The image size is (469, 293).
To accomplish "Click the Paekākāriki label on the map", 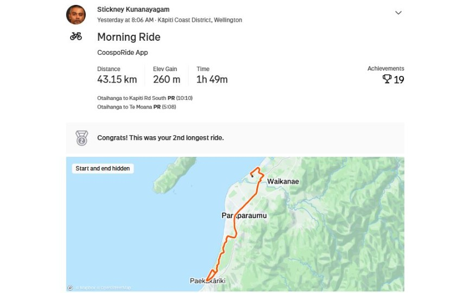I will pyautogui.click(x=207, y=281).
